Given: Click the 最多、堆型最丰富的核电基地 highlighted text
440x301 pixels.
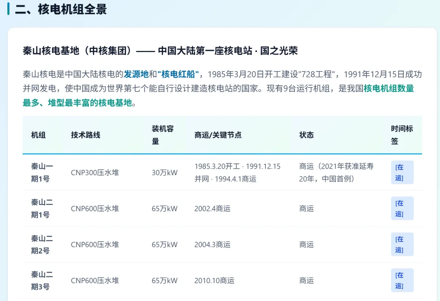Looking at the screenshot, I should coord(77,103).
